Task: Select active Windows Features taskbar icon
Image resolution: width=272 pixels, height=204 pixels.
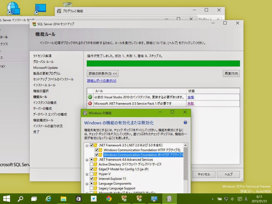Action: 169,199
